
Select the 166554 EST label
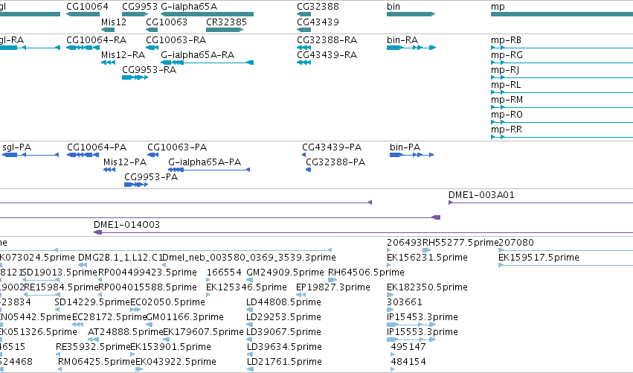224,272
